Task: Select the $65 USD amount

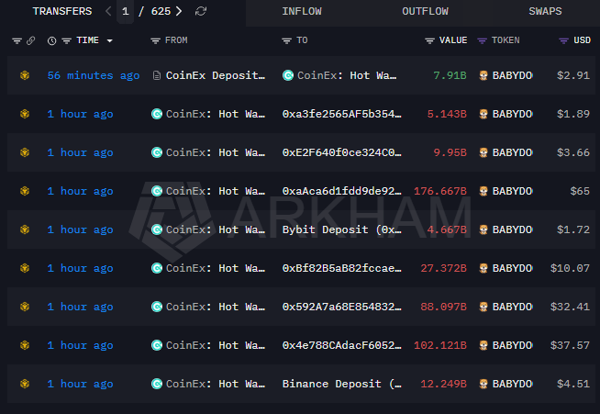Action: [x=580, y=191]
